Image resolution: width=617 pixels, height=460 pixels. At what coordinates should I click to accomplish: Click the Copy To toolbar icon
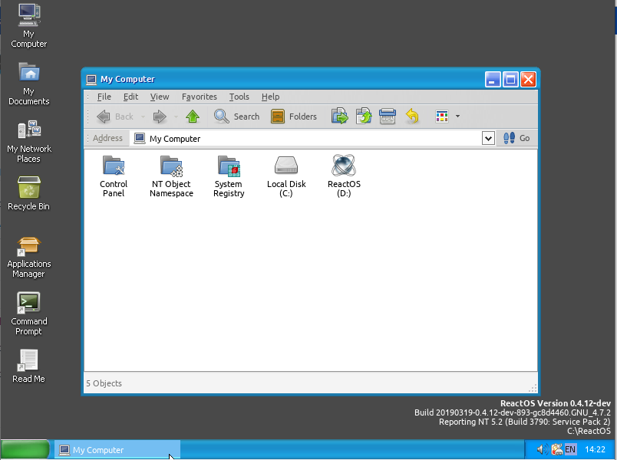coord(364,117)
